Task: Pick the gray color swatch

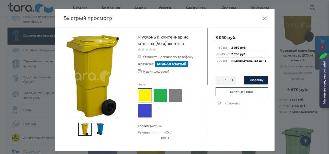Action: point(176,95)
